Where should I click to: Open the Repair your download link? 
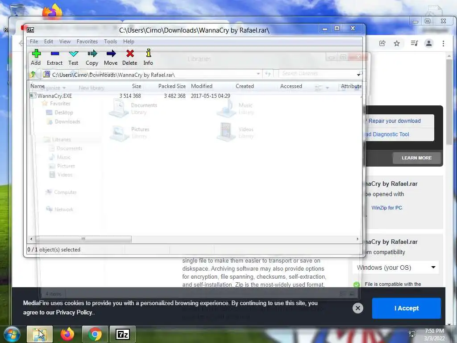pos(395,121)
